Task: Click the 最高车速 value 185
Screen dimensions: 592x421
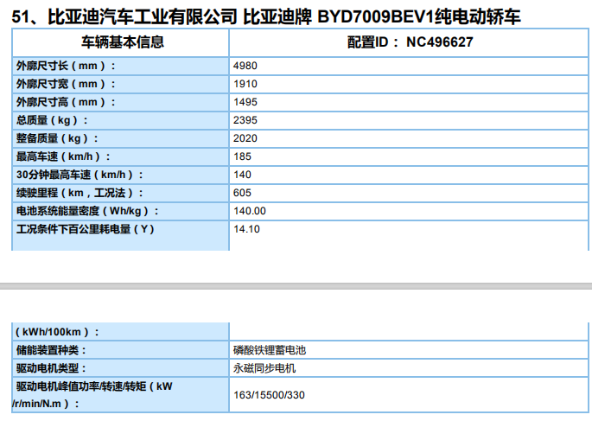Action: pyautogui.click(x=242, y=156)
